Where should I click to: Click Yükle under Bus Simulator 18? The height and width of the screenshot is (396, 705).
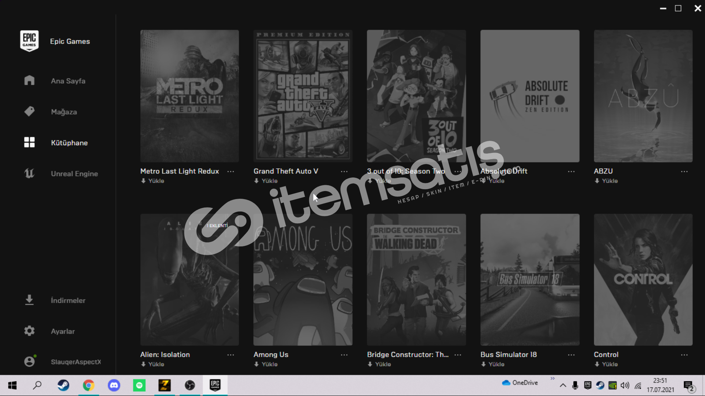pos(493,364)
